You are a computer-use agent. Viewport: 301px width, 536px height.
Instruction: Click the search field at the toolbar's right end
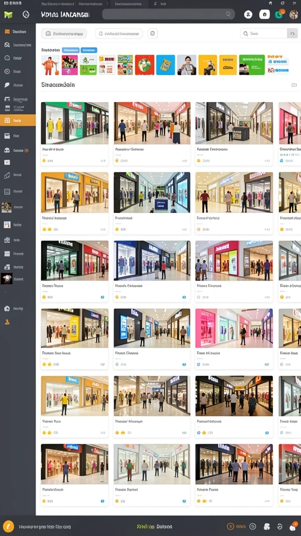pos(263,33)
